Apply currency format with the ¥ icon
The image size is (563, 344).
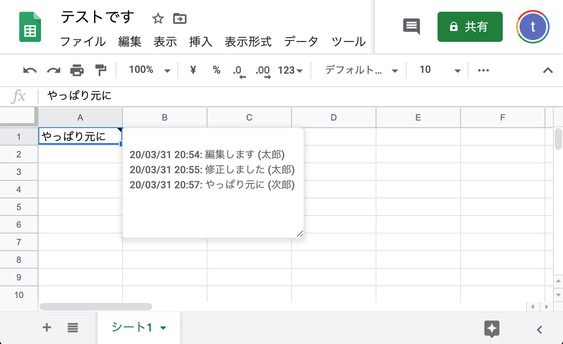(x=192, y=70)
